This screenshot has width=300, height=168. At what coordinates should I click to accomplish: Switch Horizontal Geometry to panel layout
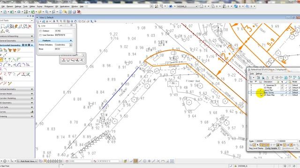click(29, 45)
